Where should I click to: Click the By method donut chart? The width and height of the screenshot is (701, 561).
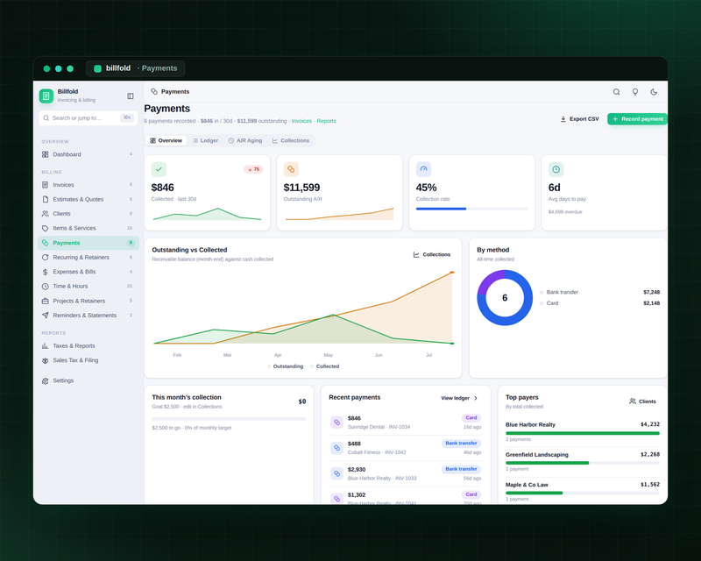click(505, 298)
